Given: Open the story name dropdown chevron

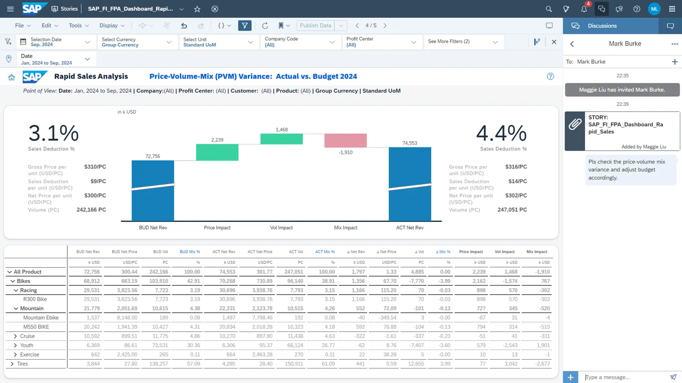Looking at the screenshot, I should click(182, 9).
